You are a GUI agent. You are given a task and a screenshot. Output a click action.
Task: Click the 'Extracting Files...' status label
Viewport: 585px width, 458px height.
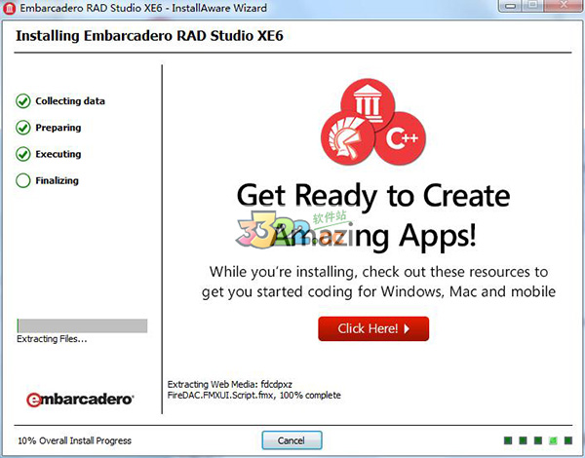pyautogui.click(x=52, y=339)
